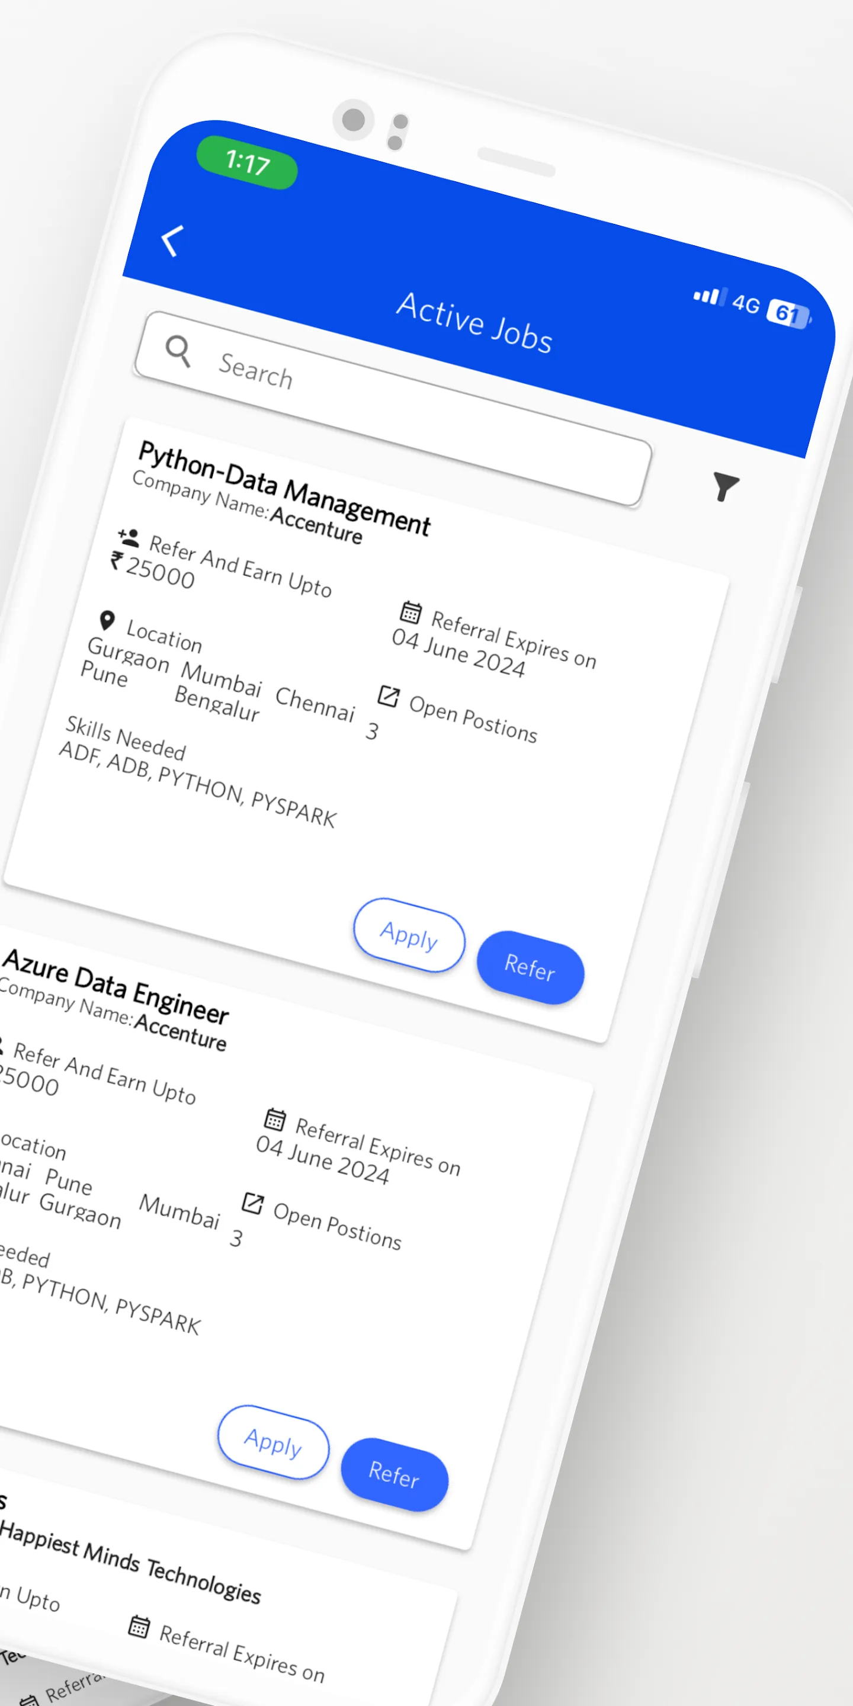Tap the battery 61 indicator
The width and height of the screenshot is (853, 1706).
coord(789,313)
